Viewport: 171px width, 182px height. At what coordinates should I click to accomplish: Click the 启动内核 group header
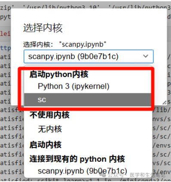click(x=46, y=145)
